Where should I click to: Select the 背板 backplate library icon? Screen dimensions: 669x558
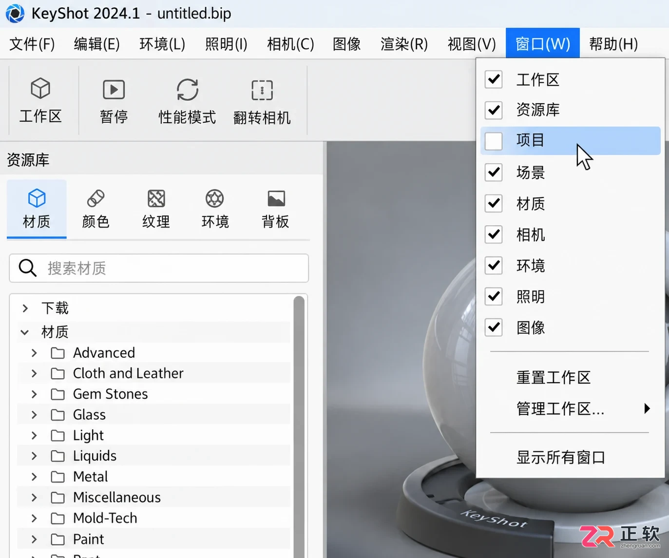tap(276, 198)
